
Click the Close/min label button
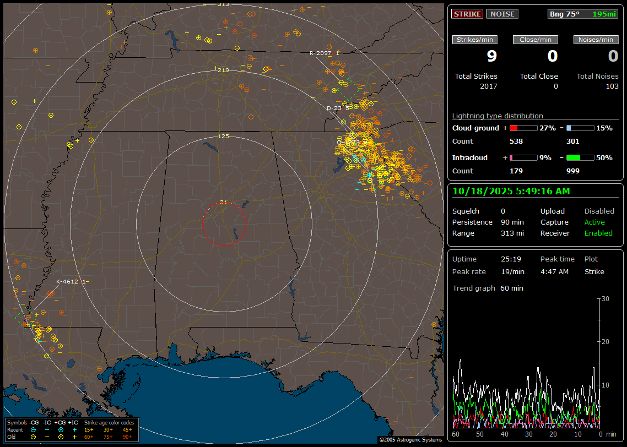pyautogui.click(x=536, y=40)
